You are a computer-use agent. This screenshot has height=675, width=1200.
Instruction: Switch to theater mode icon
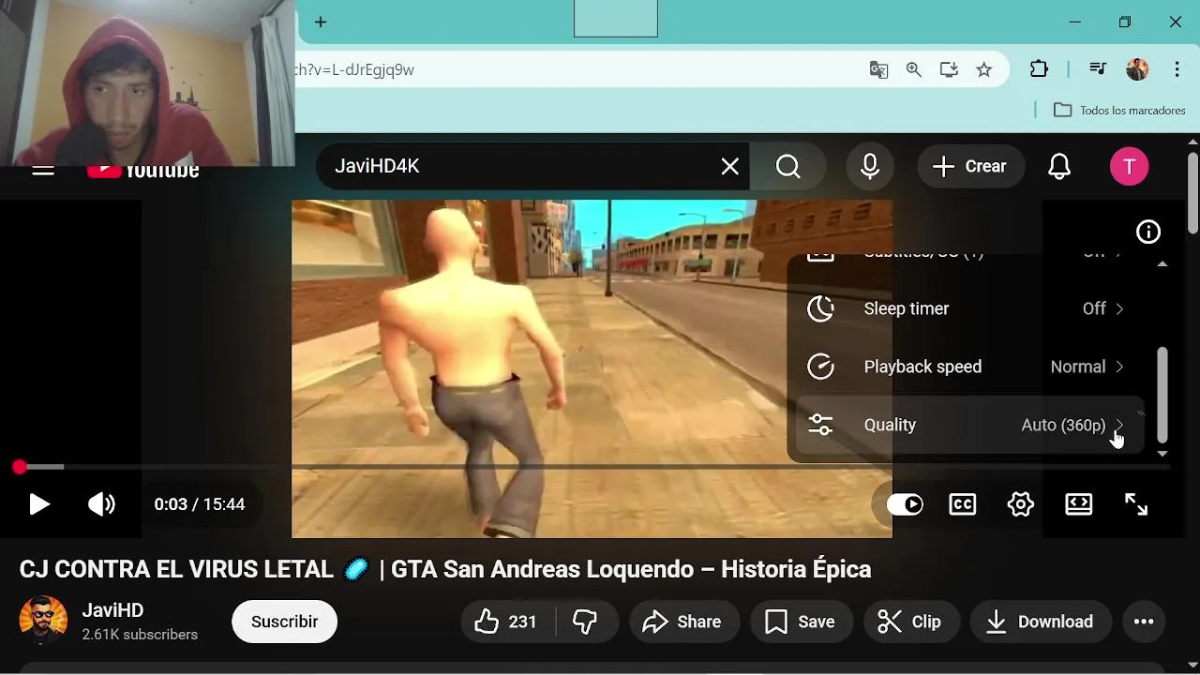1079,504
